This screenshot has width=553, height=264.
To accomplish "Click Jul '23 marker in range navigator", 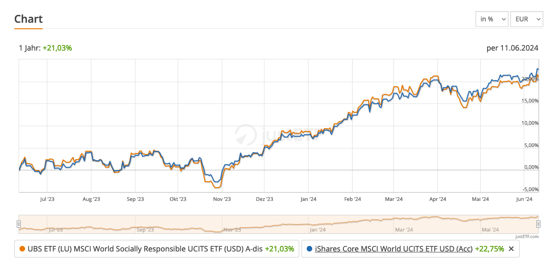I will point(55,229).
